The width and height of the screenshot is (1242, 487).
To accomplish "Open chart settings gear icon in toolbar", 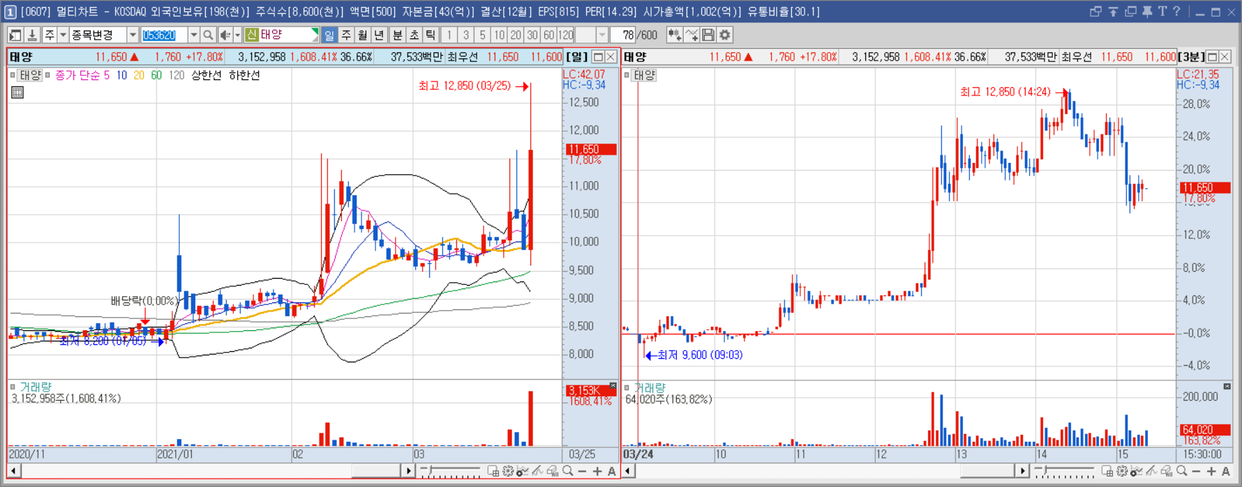I will 725,35.
